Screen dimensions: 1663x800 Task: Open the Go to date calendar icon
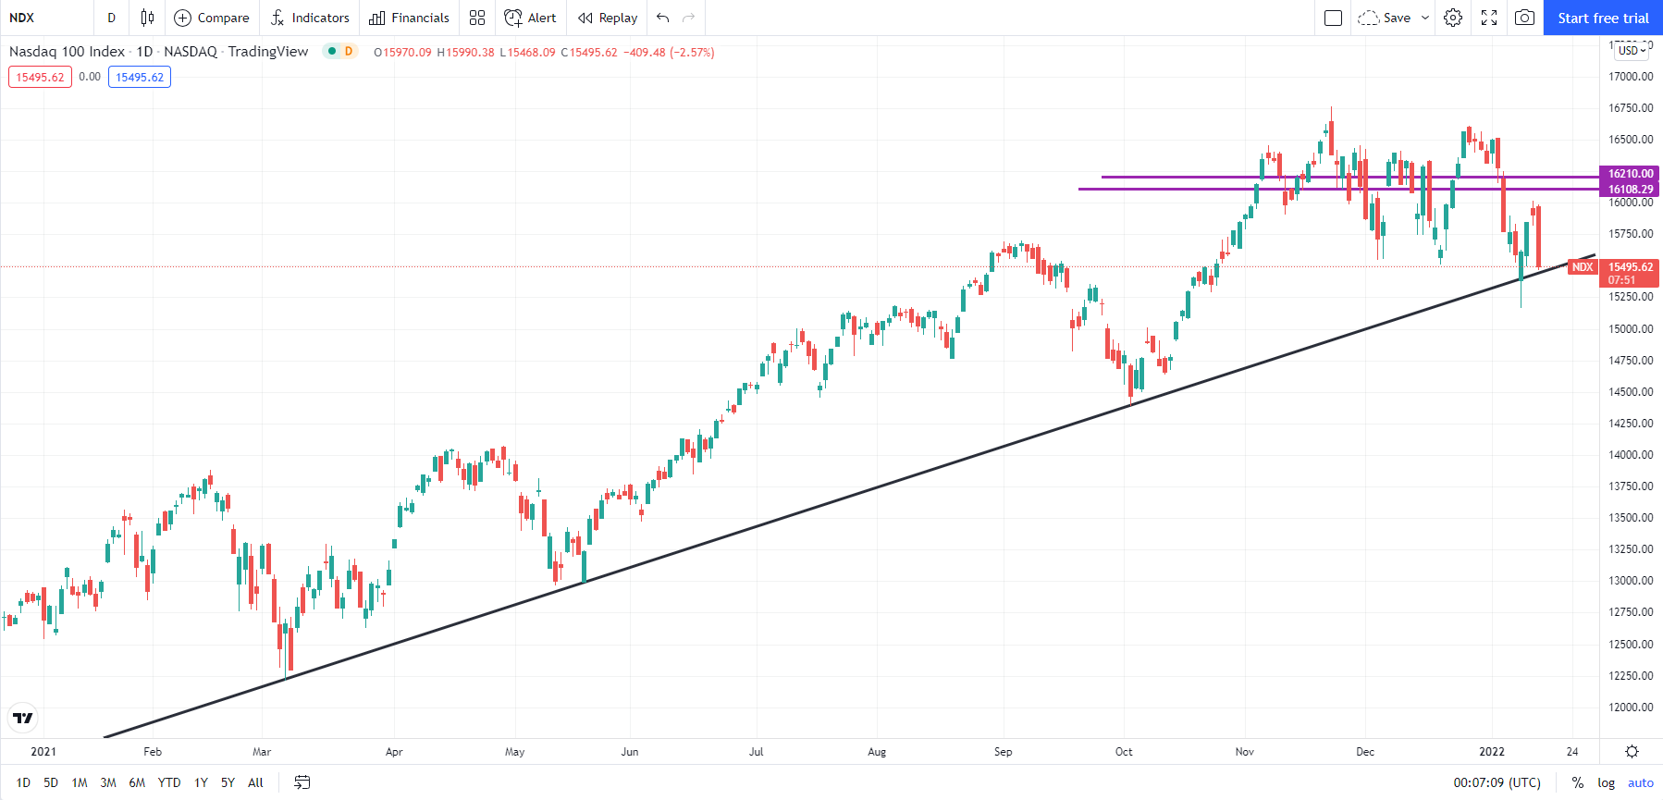(x=302, y=782)
